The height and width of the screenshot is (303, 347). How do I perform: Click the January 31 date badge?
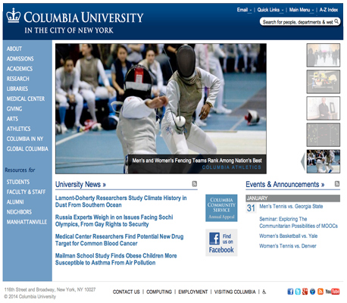pos(251,208)
